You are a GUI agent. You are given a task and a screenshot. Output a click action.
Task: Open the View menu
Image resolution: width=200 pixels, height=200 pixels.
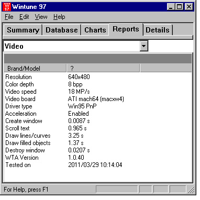tap(41, 17)
